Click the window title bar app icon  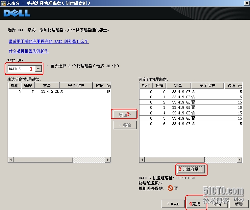3,3
